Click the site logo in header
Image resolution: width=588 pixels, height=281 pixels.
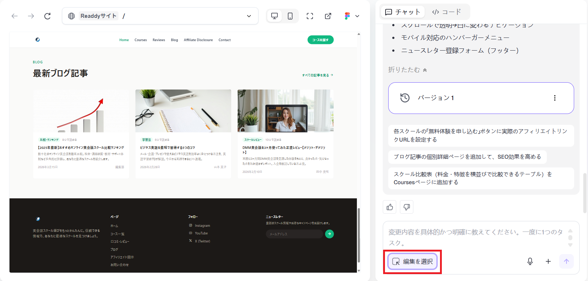click(38, 40)
